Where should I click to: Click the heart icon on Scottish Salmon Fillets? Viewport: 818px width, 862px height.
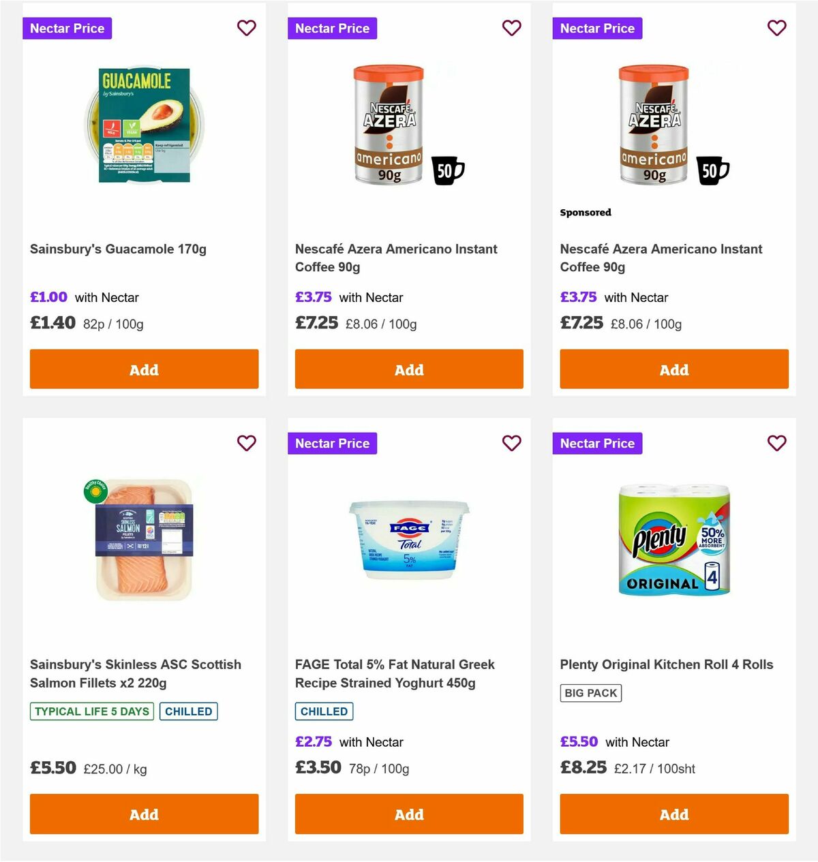(x=246, y=443)
